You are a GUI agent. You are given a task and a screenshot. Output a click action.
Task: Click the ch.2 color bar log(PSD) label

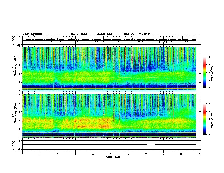point(212,120)
